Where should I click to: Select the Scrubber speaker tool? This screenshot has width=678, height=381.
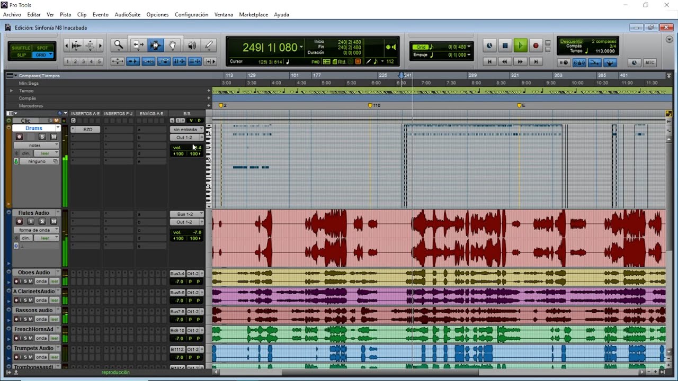coord(191,46)
